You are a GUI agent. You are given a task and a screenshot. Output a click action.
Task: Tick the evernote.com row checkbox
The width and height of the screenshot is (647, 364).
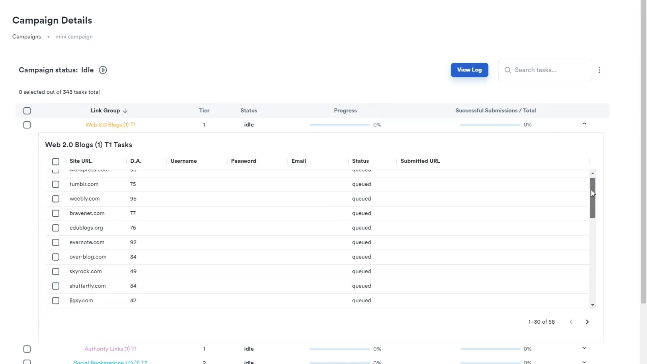56,242
